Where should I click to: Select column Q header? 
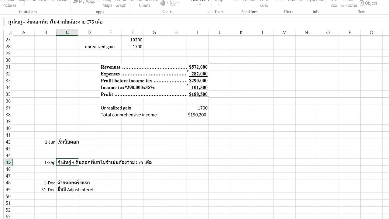tap(371, 33)
